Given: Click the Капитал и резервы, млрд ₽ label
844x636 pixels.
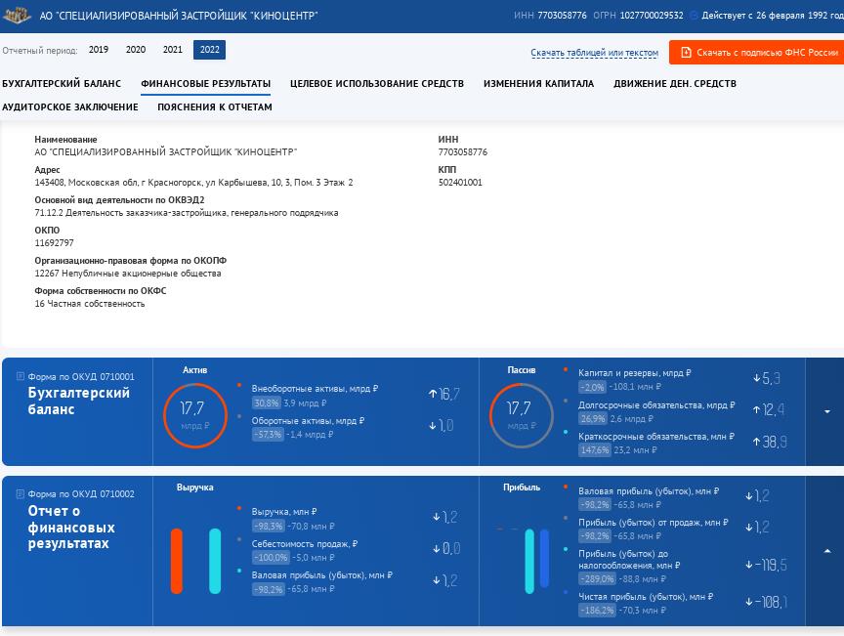Looking at the screenshot, I should pos(635,372).
